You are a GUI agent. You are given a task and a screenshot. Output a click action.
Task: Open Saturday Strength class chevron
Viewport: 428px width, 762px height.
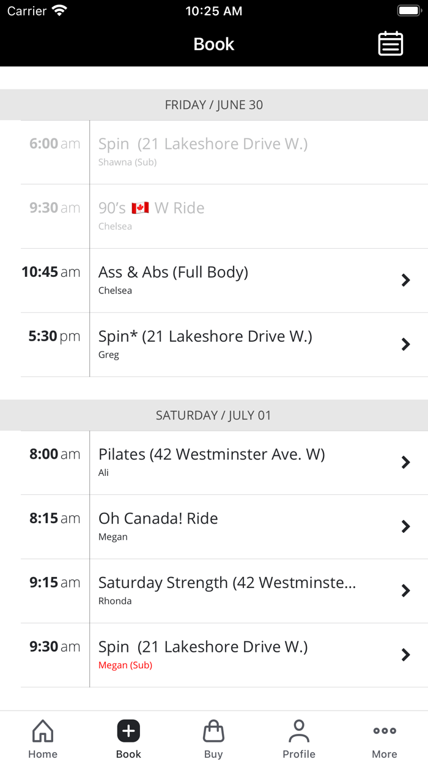pyautogui.click(x=405, y=590)
